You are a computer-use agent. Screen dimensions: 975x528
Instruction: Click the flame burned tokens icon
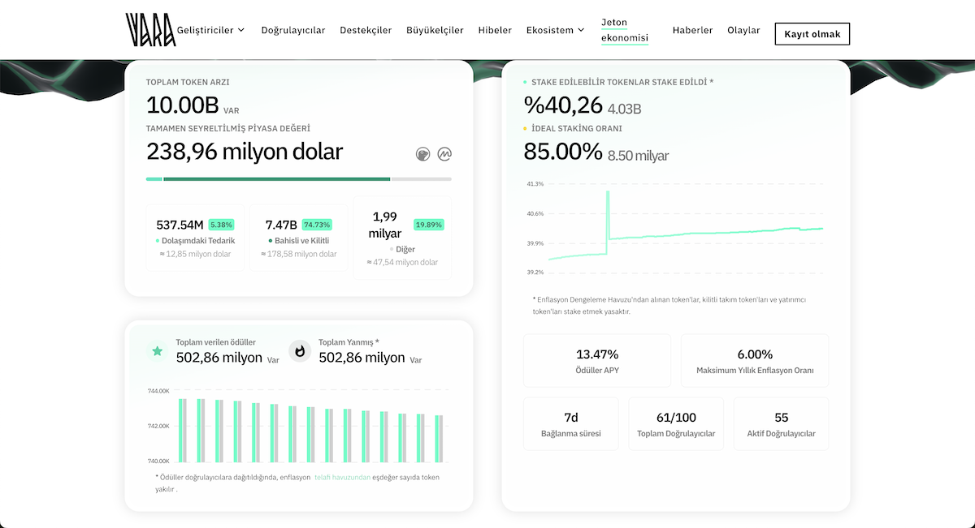click(300, 351)
